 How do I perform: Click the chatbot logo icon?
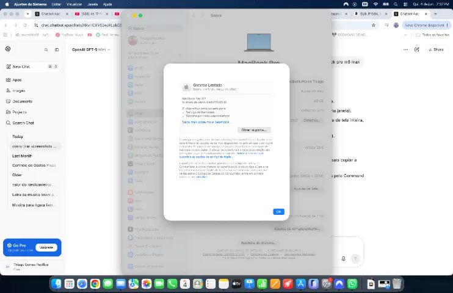(8, 49)
